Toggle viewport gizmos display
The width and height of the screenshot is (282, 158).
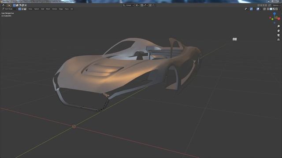point(251,9)
